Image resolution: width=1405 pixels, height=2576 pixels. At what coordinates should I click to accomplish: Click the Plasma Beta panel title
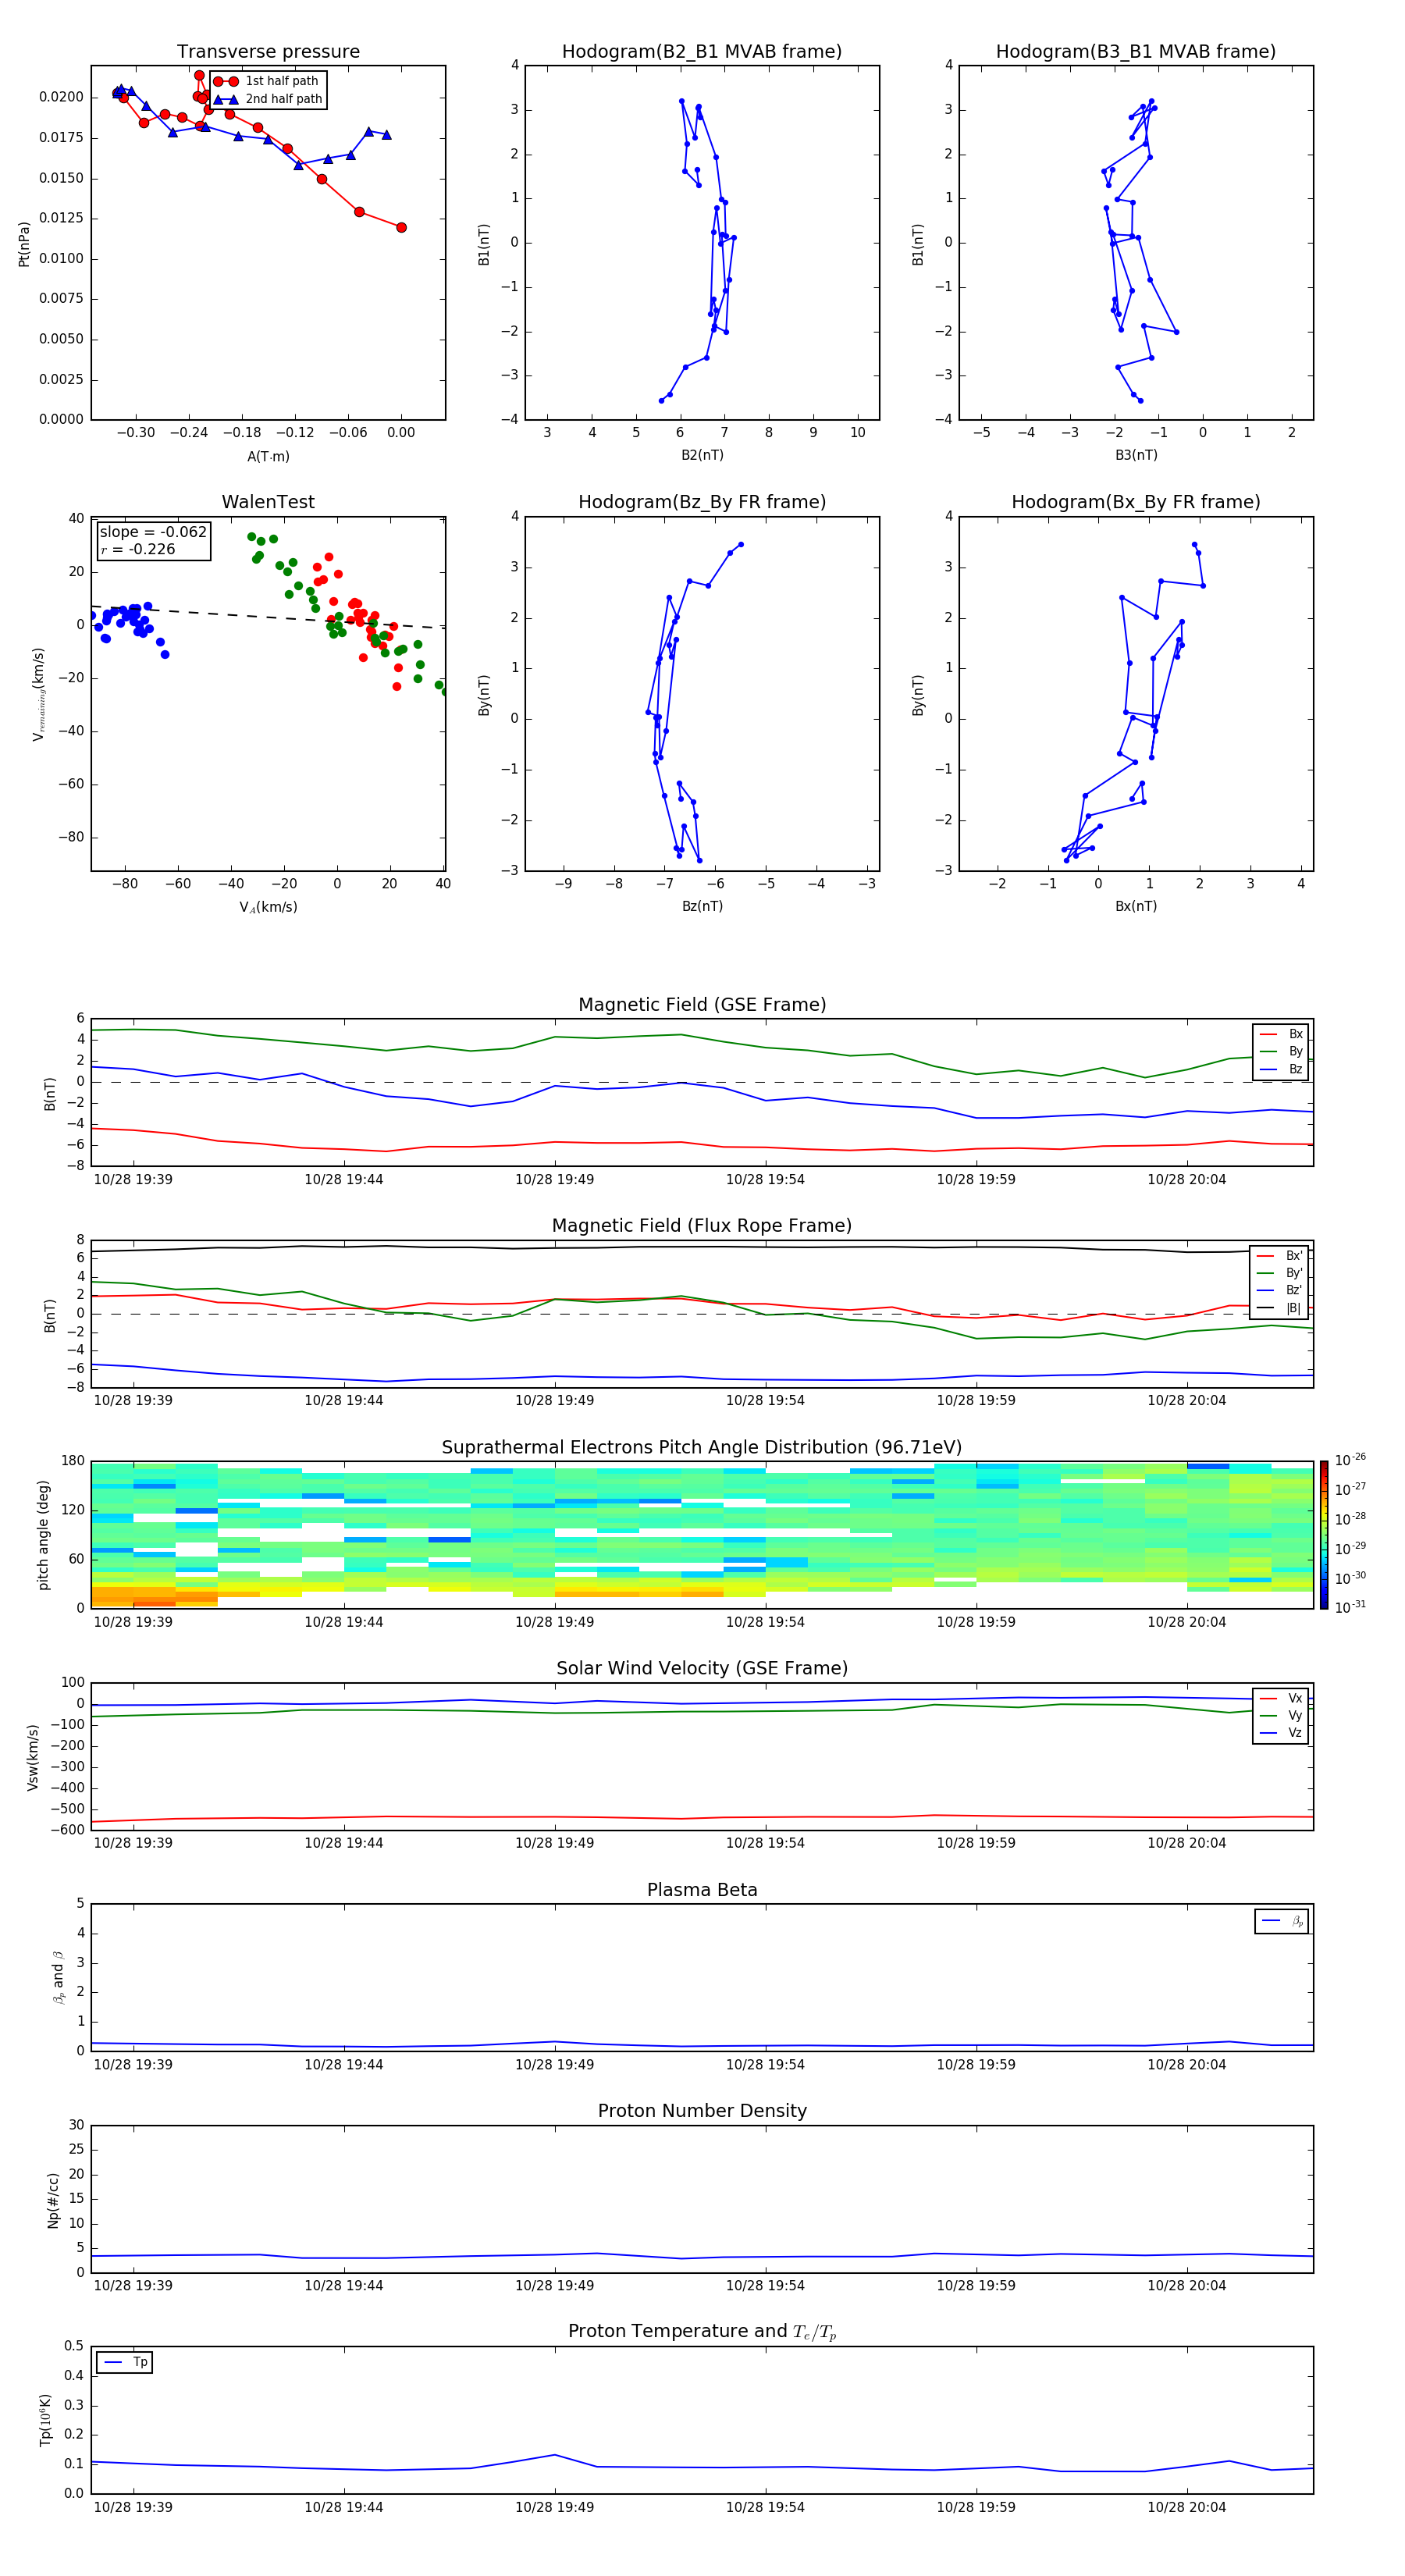tap(702, 1890)
